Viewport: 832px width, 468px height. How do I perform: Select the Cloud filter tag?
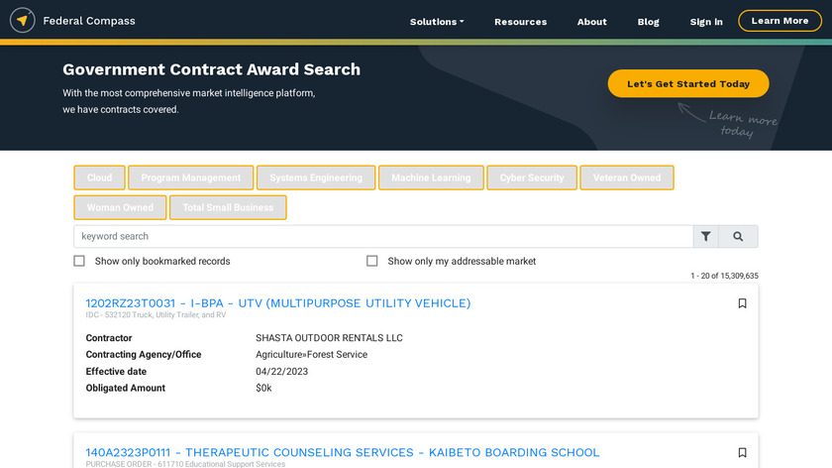click(99, 177)
